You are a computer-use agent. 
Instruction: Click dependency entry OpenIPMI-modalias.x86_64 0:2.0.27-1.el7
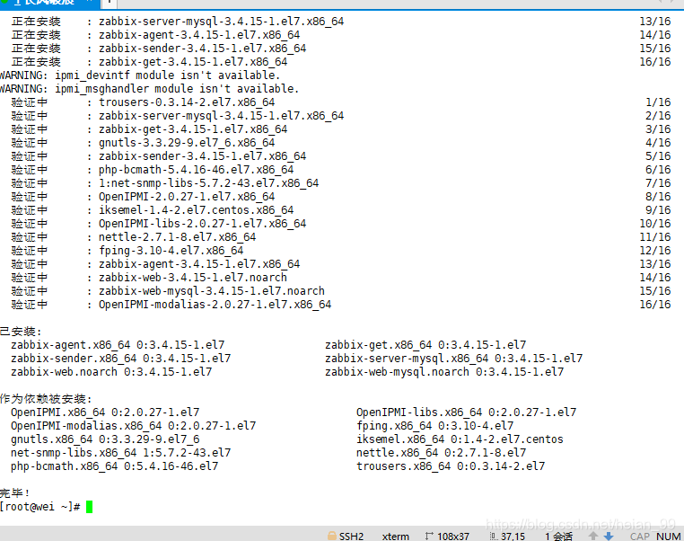tap(134, 426)
